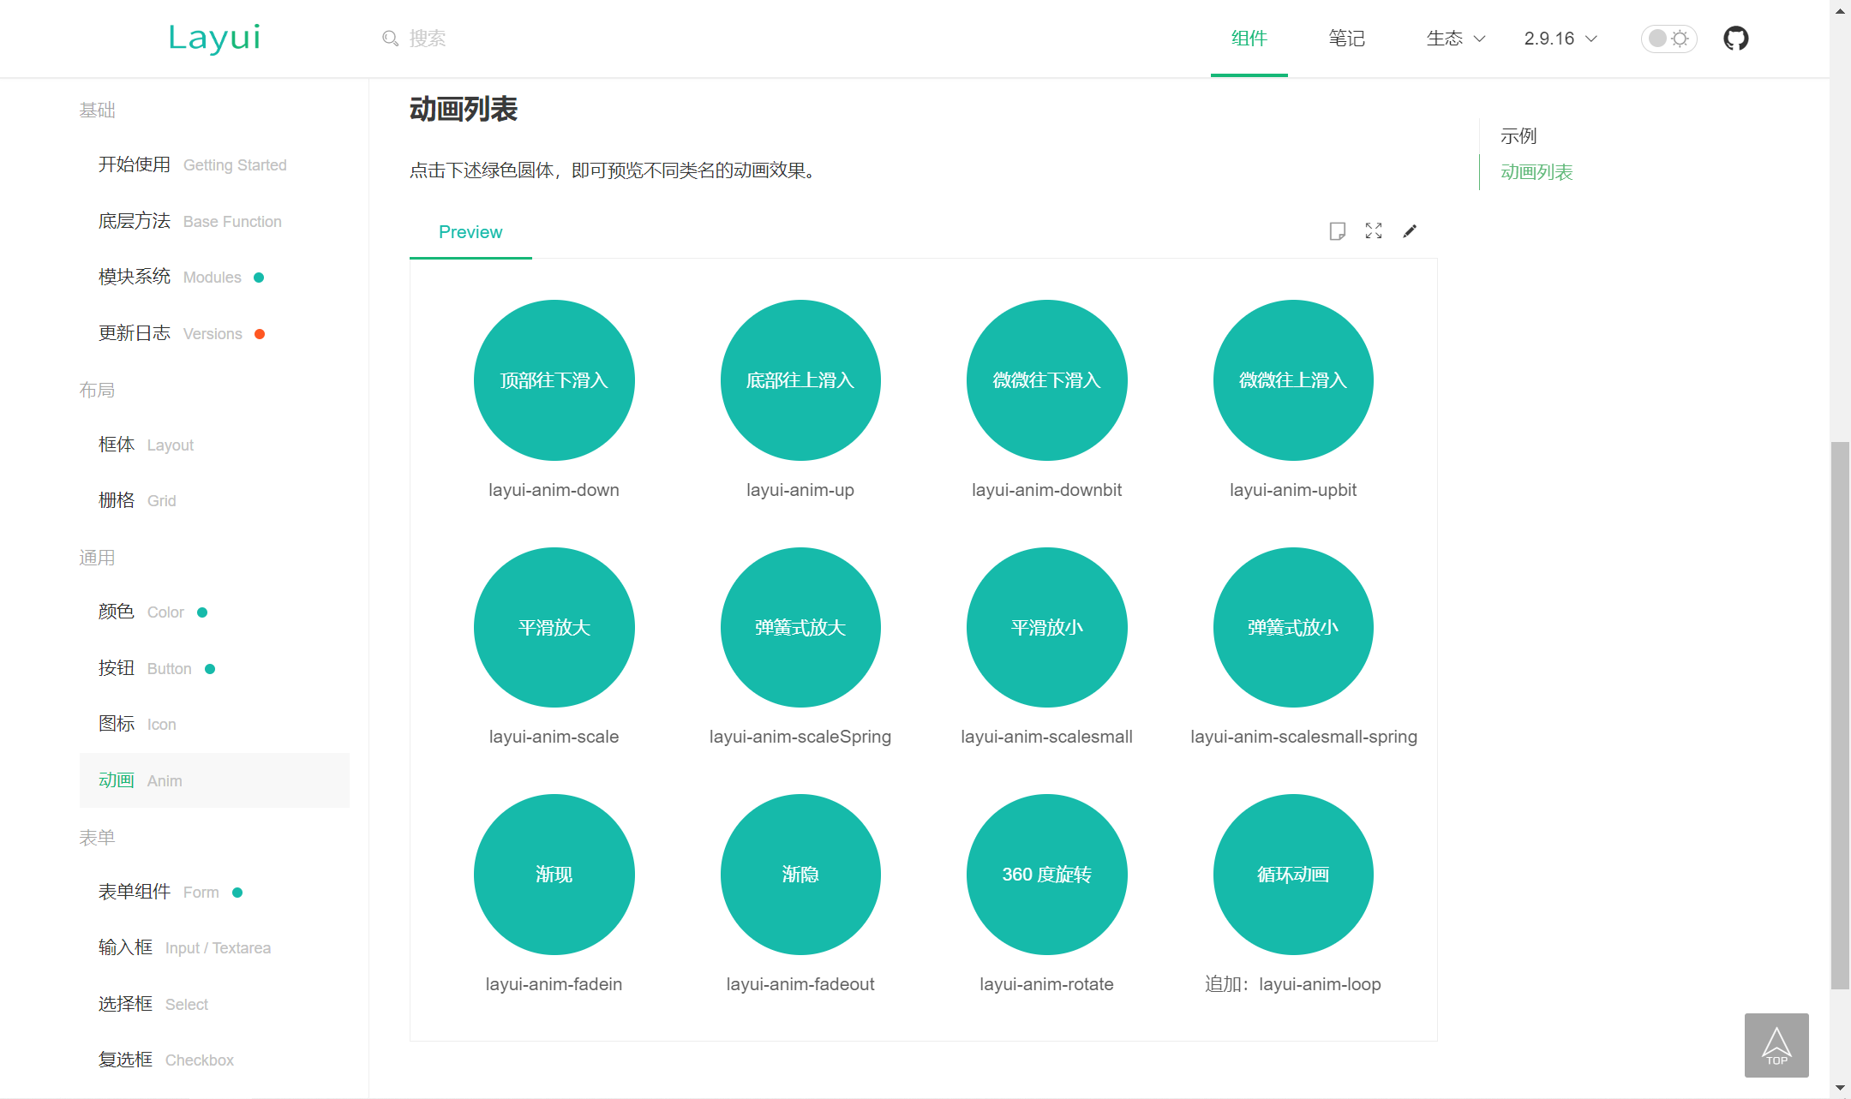Preview the 360 度旋转 rotate circle
Screen dimensions: 1851x1099
(x=1047, y=875)
